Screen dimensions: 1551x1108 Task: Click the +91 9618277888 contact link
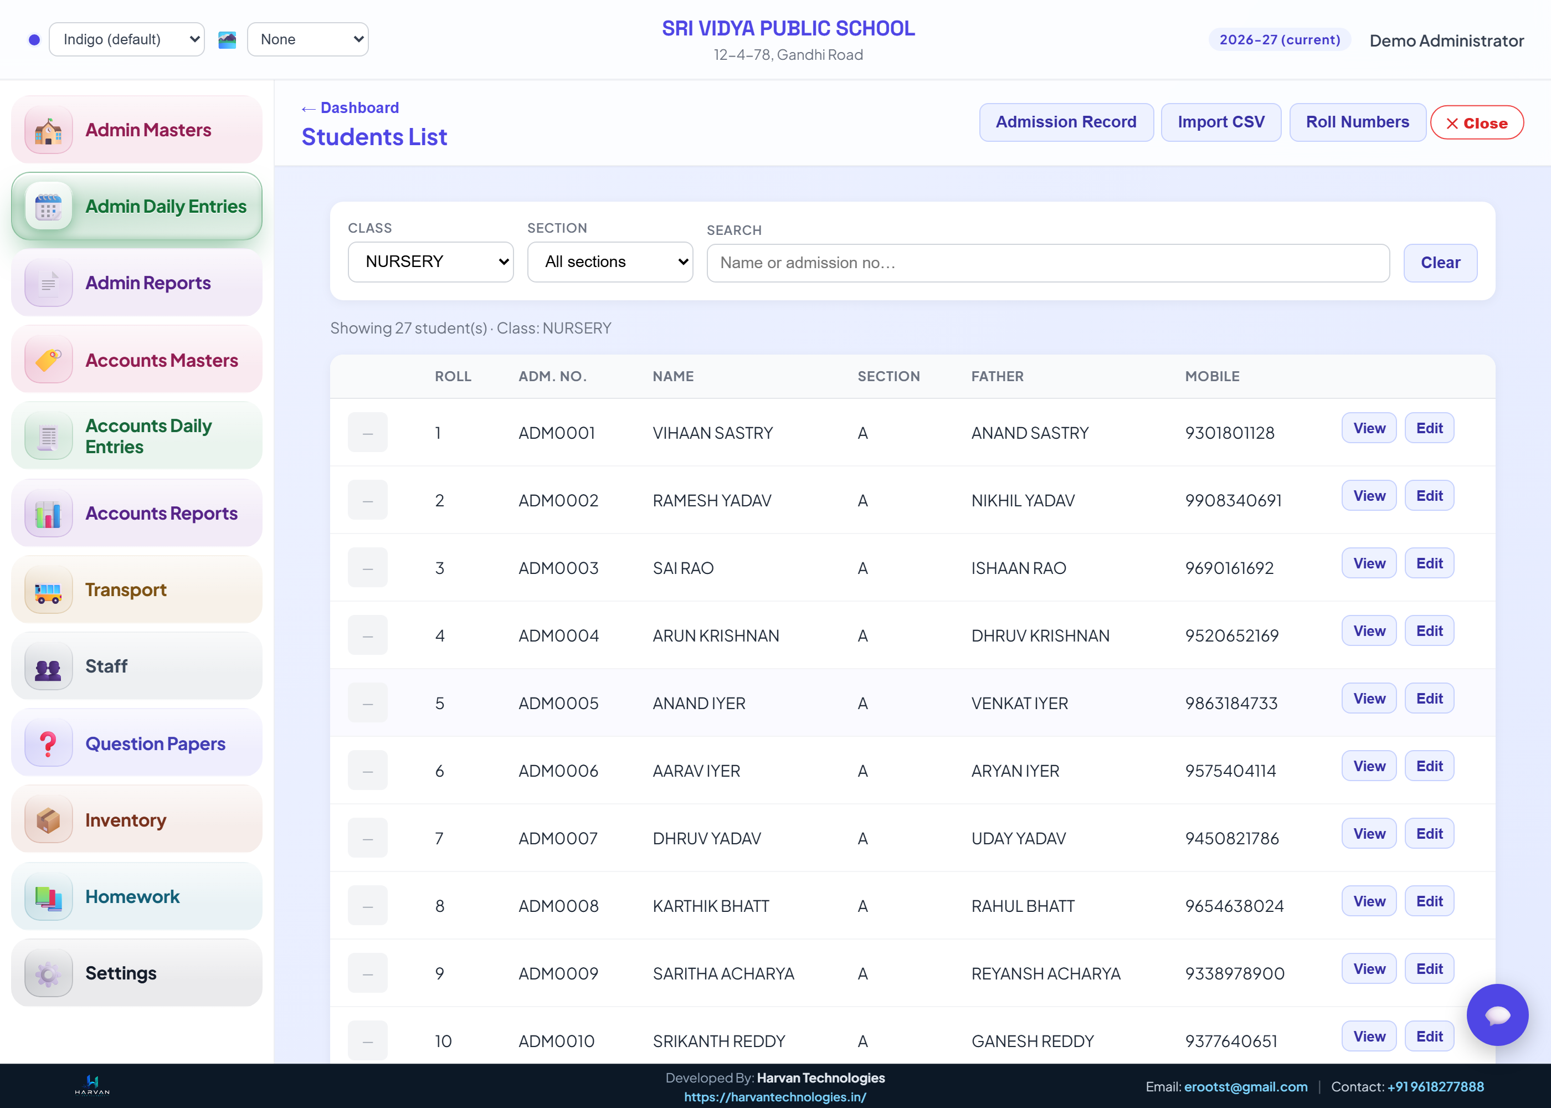(x=1435, y=1086)
